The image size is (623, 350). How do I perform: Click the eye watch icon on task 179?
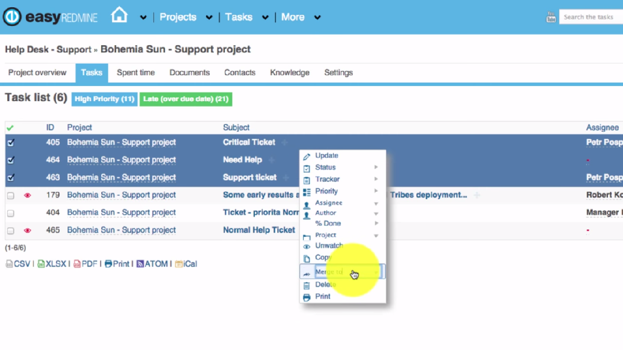28,195
